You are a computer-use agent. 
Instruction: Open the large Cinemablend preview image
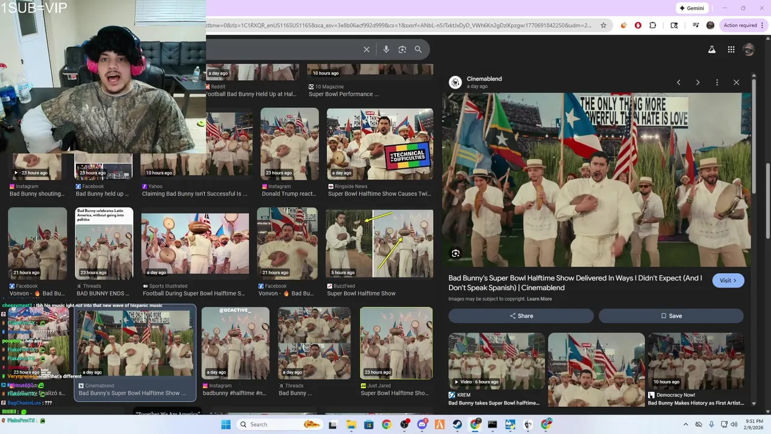(x=596, y=180)
